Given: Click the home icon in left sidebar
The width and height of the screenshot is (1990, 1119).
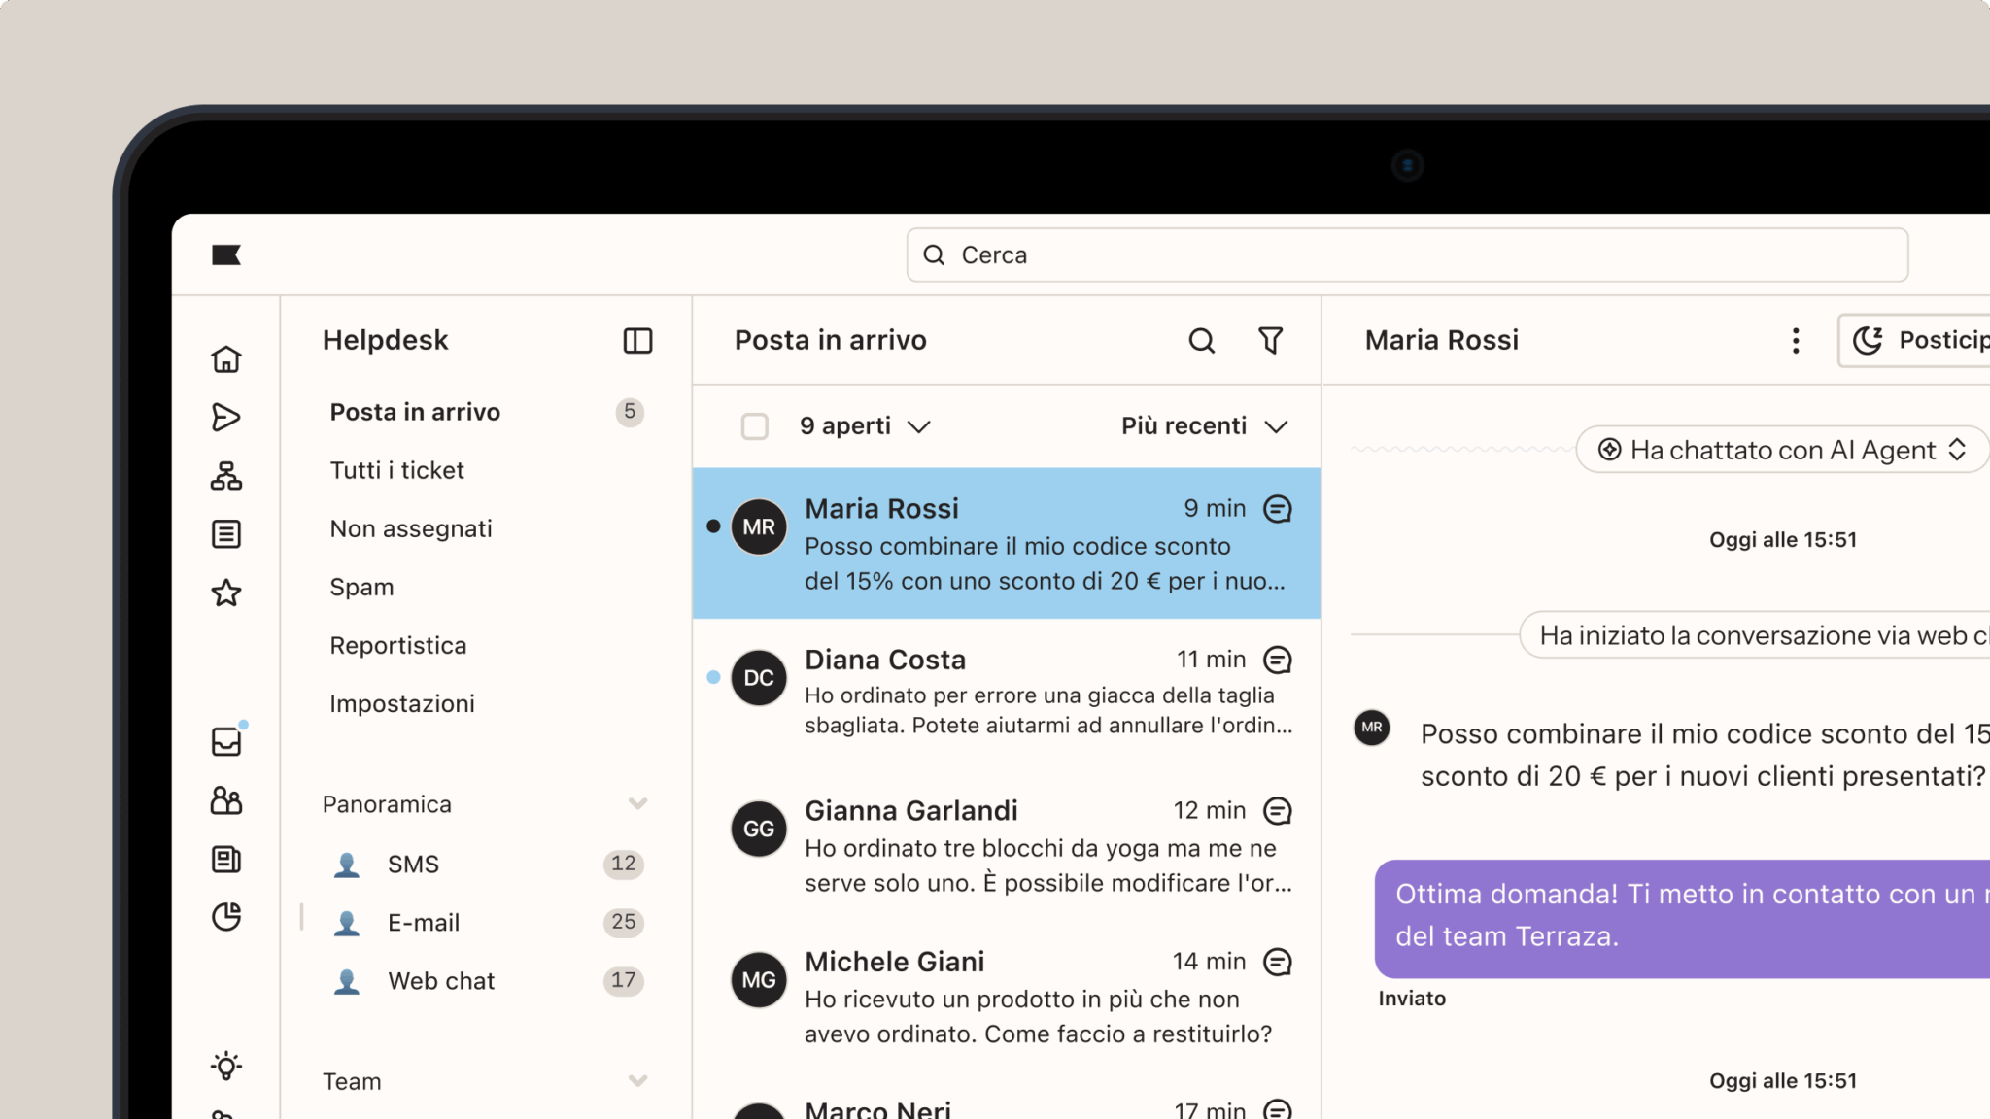Looking at the screenshot, I should pos(226,359).
